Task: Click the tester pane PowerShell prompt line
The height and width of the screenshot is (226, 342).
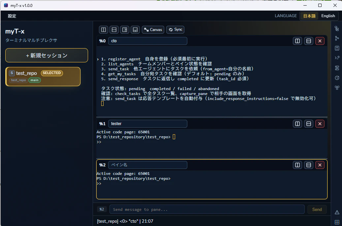Action: point(134,137)
